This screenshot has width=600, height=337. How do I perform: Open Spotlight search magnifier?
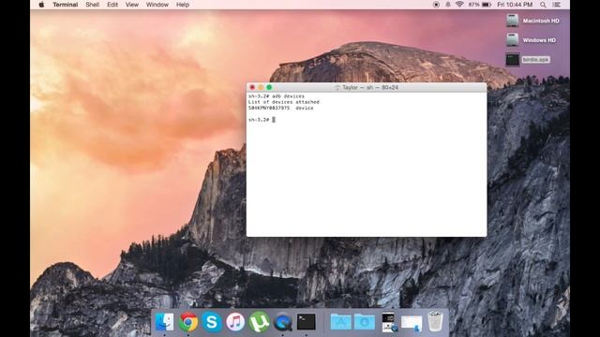543,5
